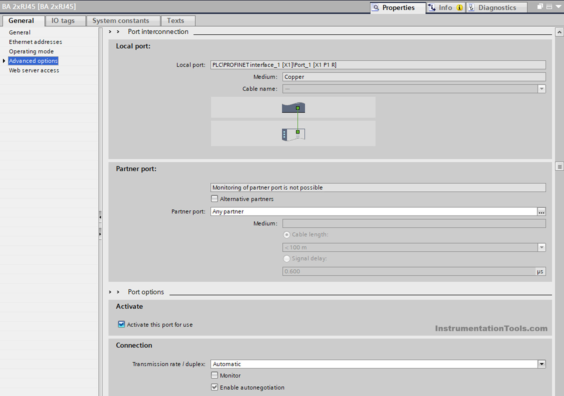Select the Signal delay radio button
The width and height of the screenshot is (564, 396).
click(286, 259)
